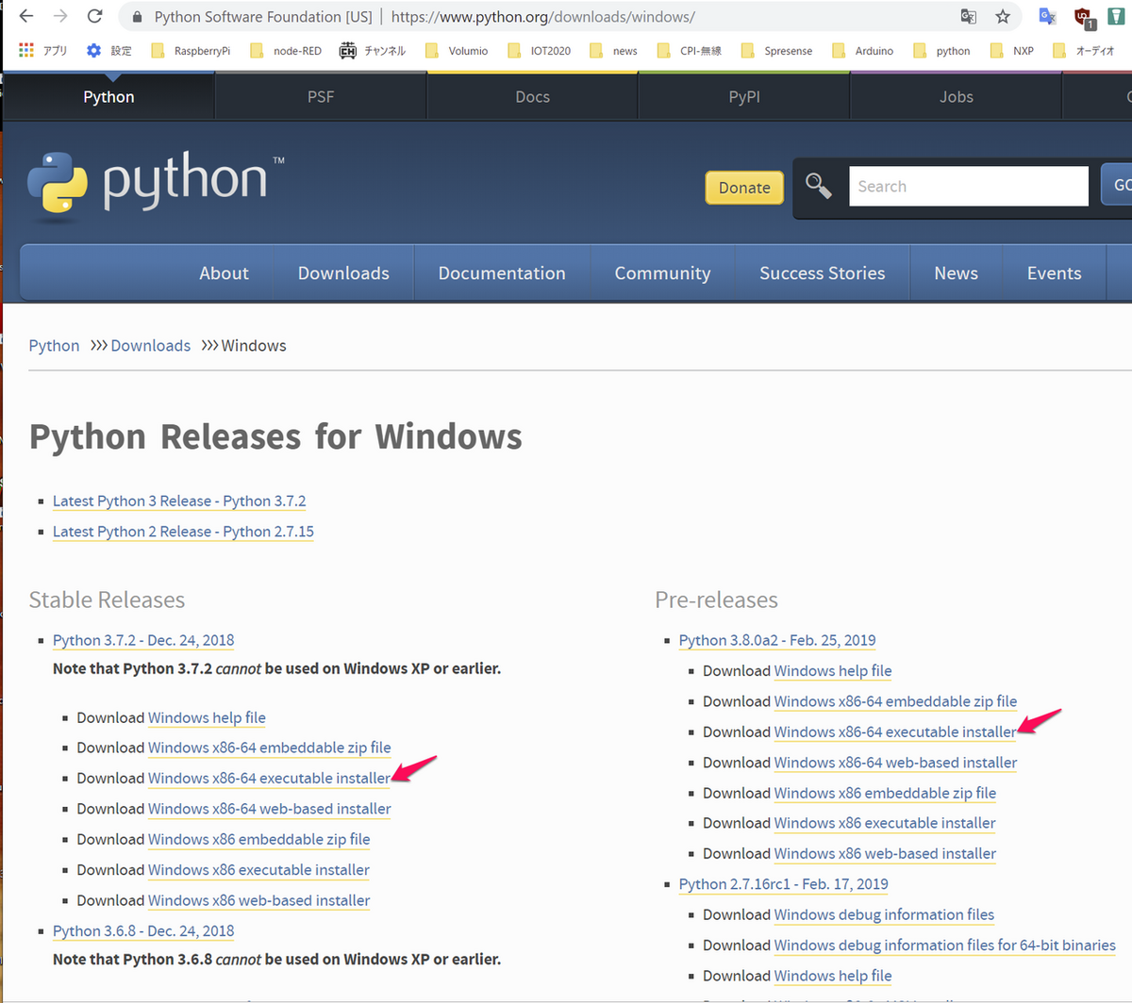Switch to the PSF top tab
1132x1003 pixels.
tap(321, 97)
